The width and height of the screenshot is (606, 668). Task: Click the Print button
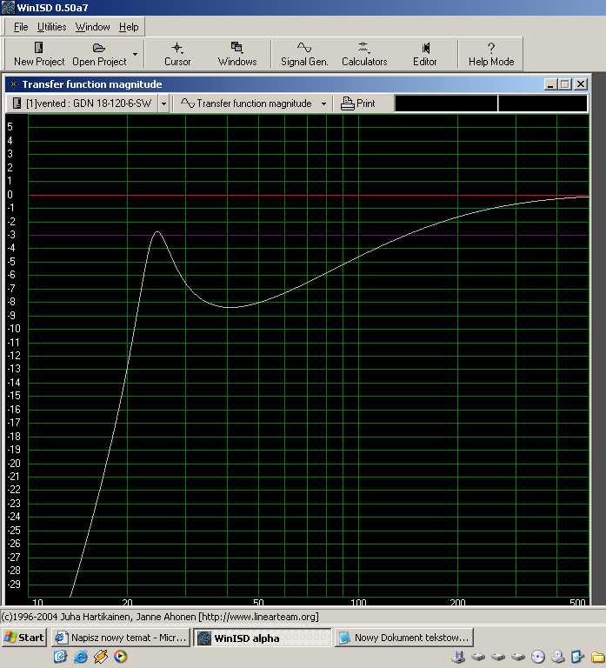[358, 104]
